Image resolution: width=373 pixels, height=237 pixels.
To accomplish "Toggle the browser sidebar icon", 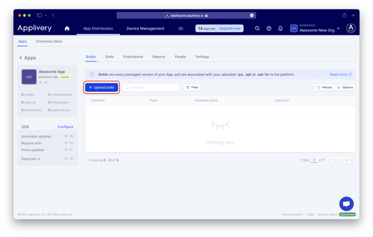I will click(x=39, y=15).
